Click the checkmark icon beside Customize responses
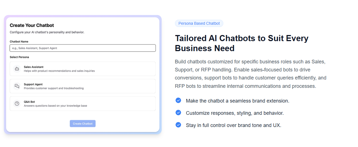Screen dimensions: 358x147 pyautogui.click(x=178, y=113)
